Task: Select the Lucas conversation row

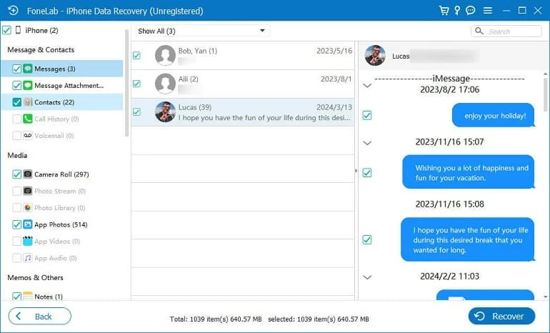Action: 243,112
